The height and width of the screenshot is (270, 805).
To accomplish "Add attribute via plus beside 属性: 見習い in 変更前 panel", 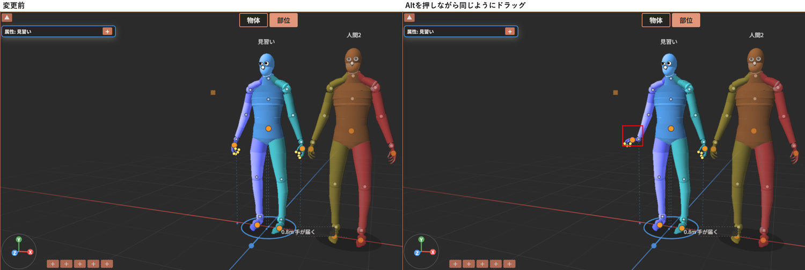I will (x=107, y=32).
